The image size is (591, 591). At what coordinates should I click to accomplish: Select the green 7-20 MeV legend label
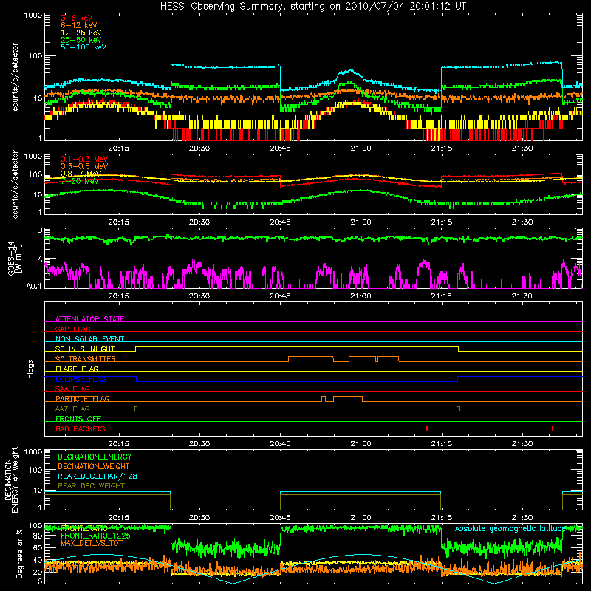click(x=80, y=181)
